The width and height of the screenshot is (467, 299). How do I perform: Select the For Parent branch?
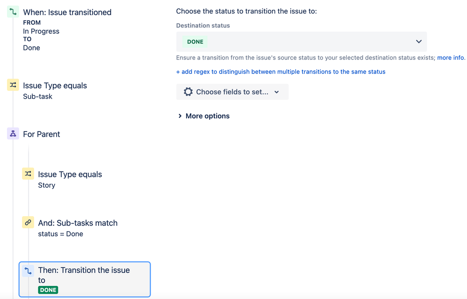(x=42, y=134)
